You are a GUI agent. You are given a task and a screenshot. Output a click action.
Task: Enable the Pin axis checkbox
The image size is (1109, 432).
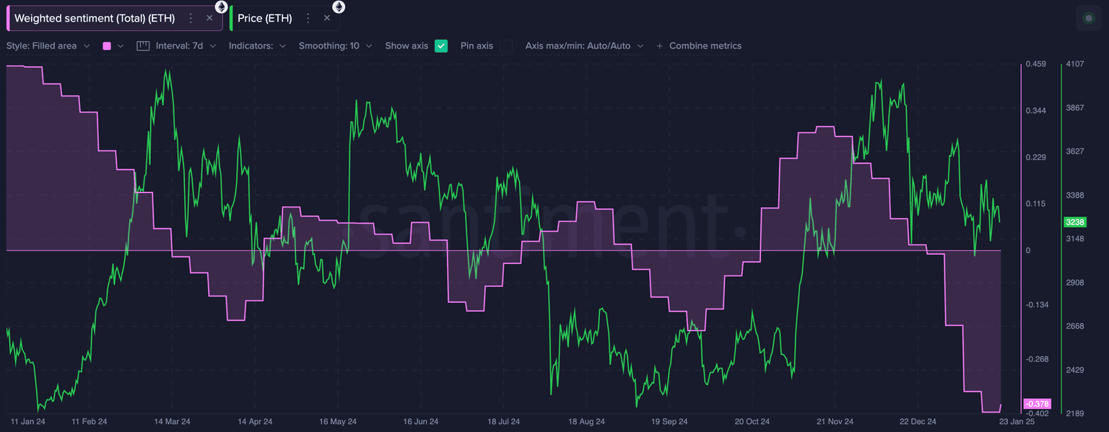(x=506, y=45)
